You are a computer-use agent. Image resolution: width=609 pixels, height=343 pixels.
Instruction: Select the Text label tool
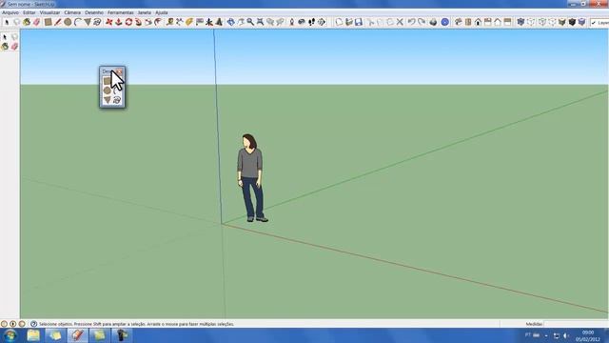[x=199, y=22]
